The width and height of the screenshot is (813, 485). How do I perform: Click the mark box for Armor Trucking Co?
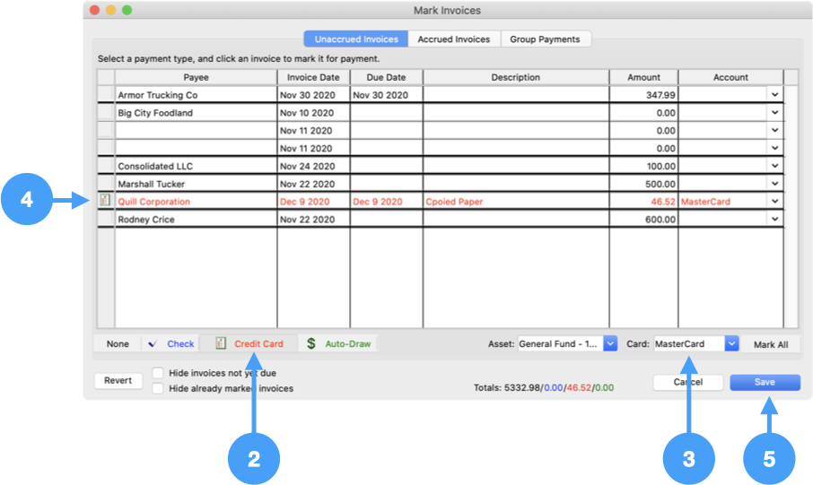coord(105,95)
